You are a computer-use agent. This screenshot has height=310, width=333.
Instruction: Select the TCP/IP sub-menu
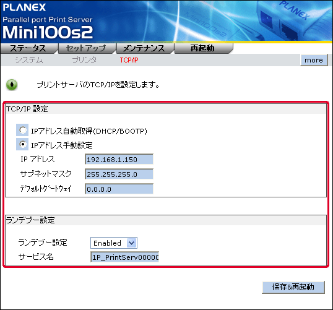(129, 60)
